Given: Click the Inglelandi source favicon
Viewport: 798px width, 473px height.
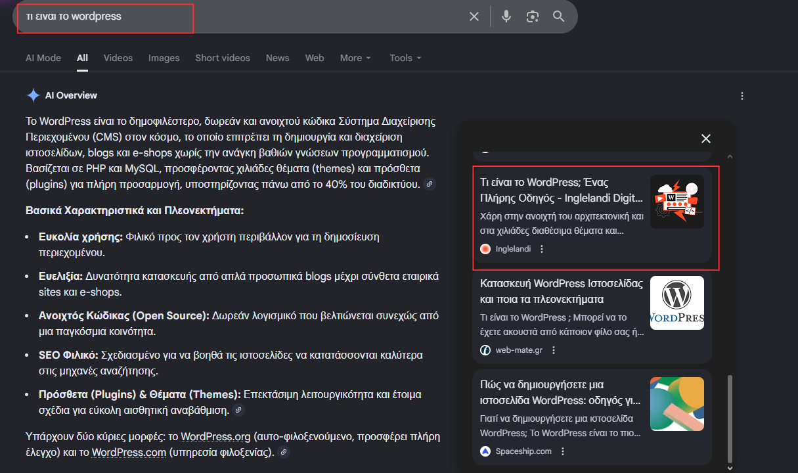Looking at the screenshot, I should click(x=485, y=248).
